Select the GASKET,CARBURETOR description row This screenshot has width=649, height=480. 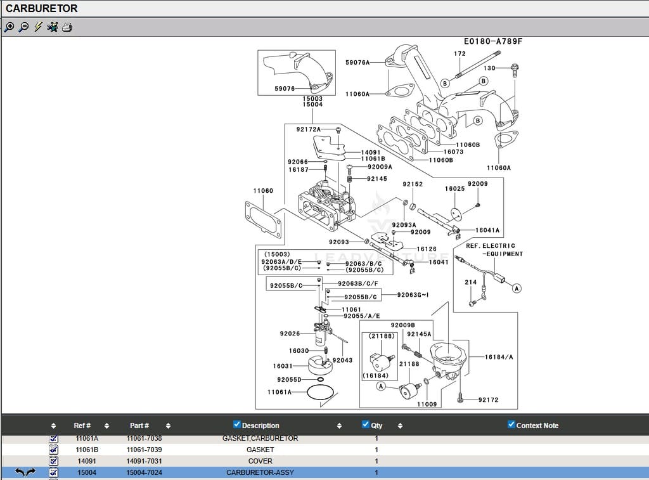tap(260, 438)
